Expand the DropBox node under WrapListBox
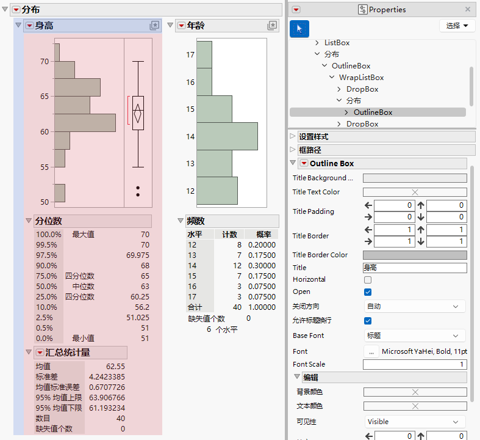The height and width of the screenshot is (440, 480). [339, 89]
